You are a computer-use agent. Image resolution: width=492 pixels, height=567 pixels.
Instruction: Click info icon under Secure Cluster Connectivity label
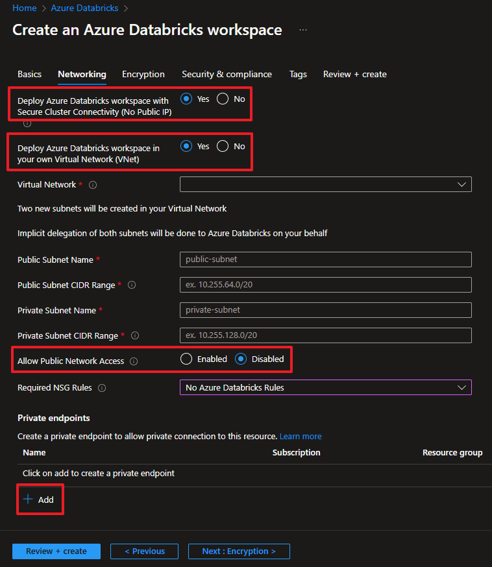[27, 123]
